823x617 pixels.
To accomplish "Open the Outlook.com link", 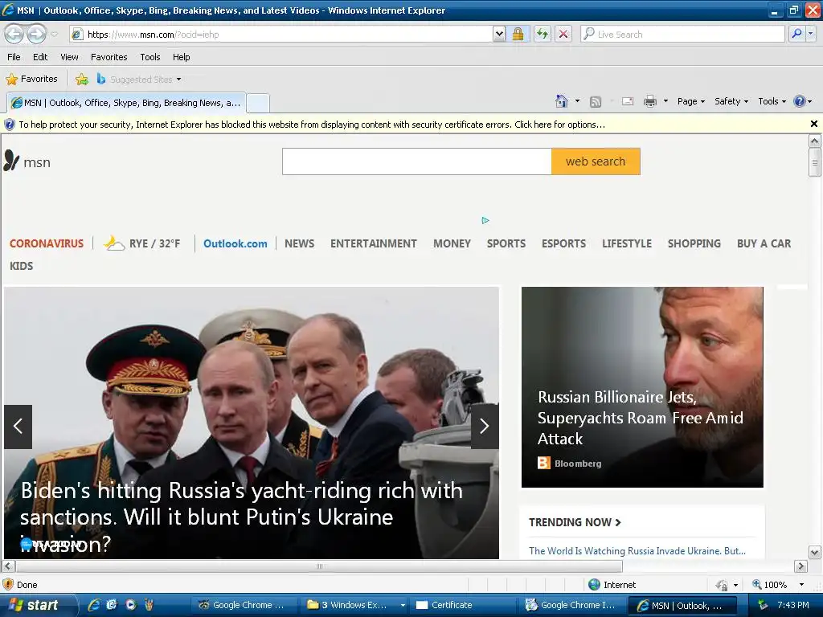I will point(235,243).
